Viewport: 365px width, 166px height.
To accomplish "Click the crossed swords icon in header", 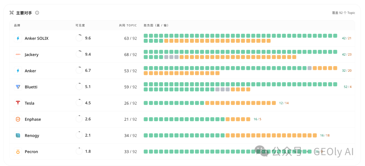I will [x=11, y=13].
